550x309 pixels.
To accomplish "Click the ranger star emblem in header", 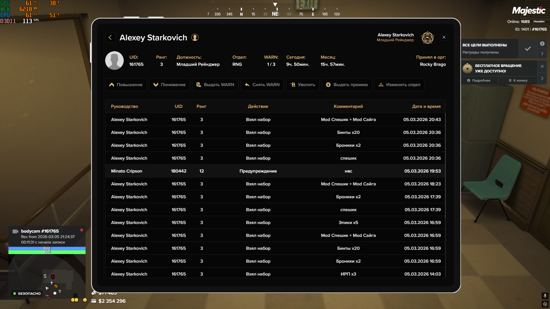I will 427,37.
